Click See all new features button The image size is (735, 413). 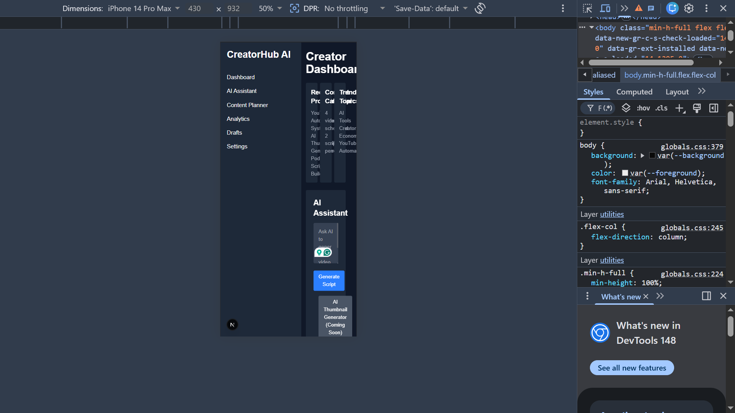[632, 368]
